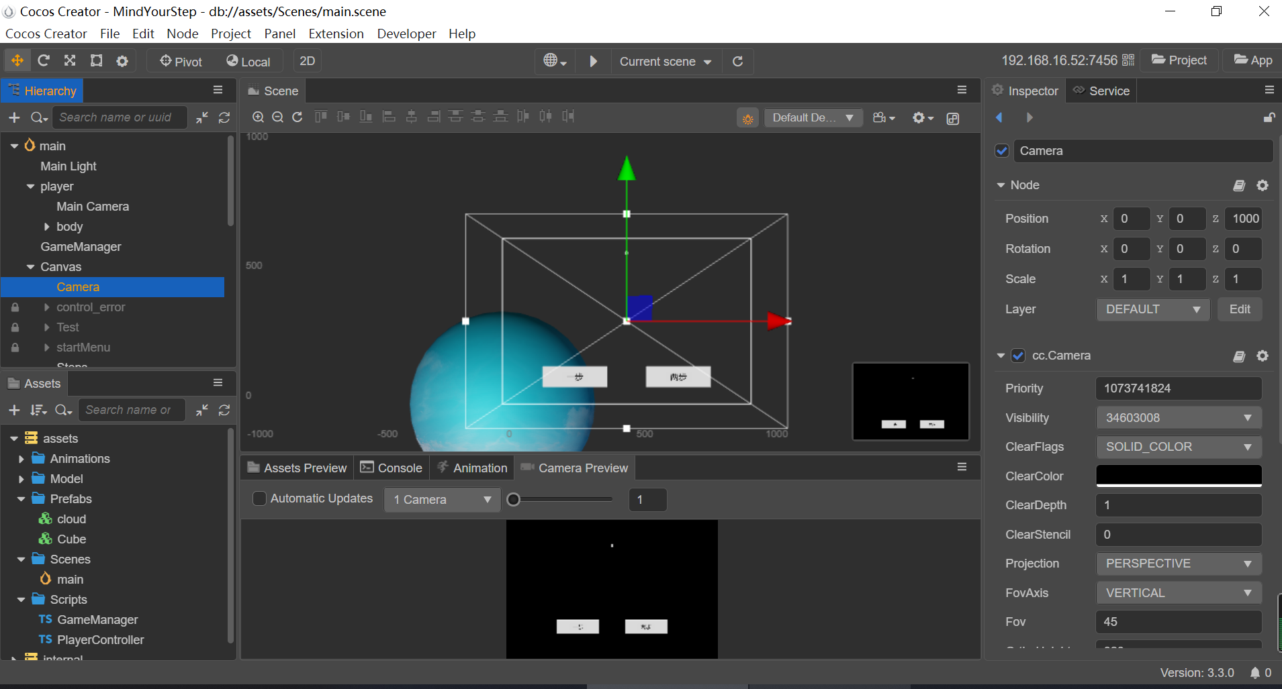Image resolution: width=1282 pixels, height=689 pixels.
Task: Unlock the Test node
Action: click(x=15, y=327)
